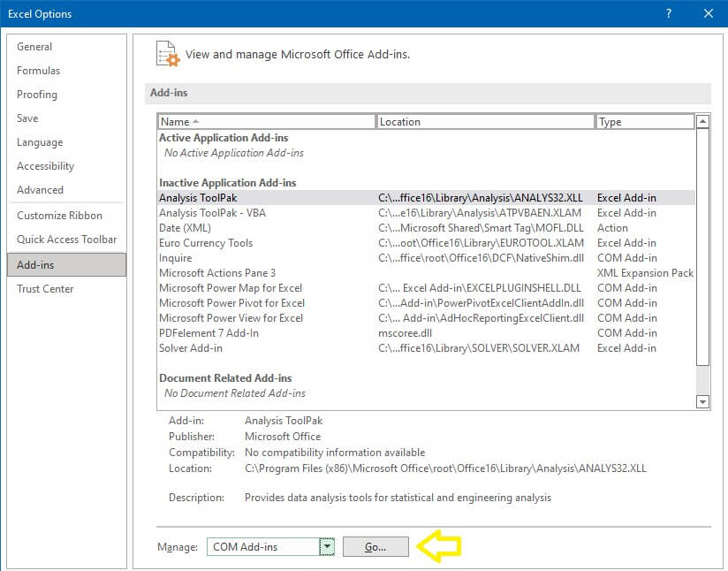Click the Inactive Application Add-ins heading
This screenshot has width=728, height=571.
(x=228, y=183)
